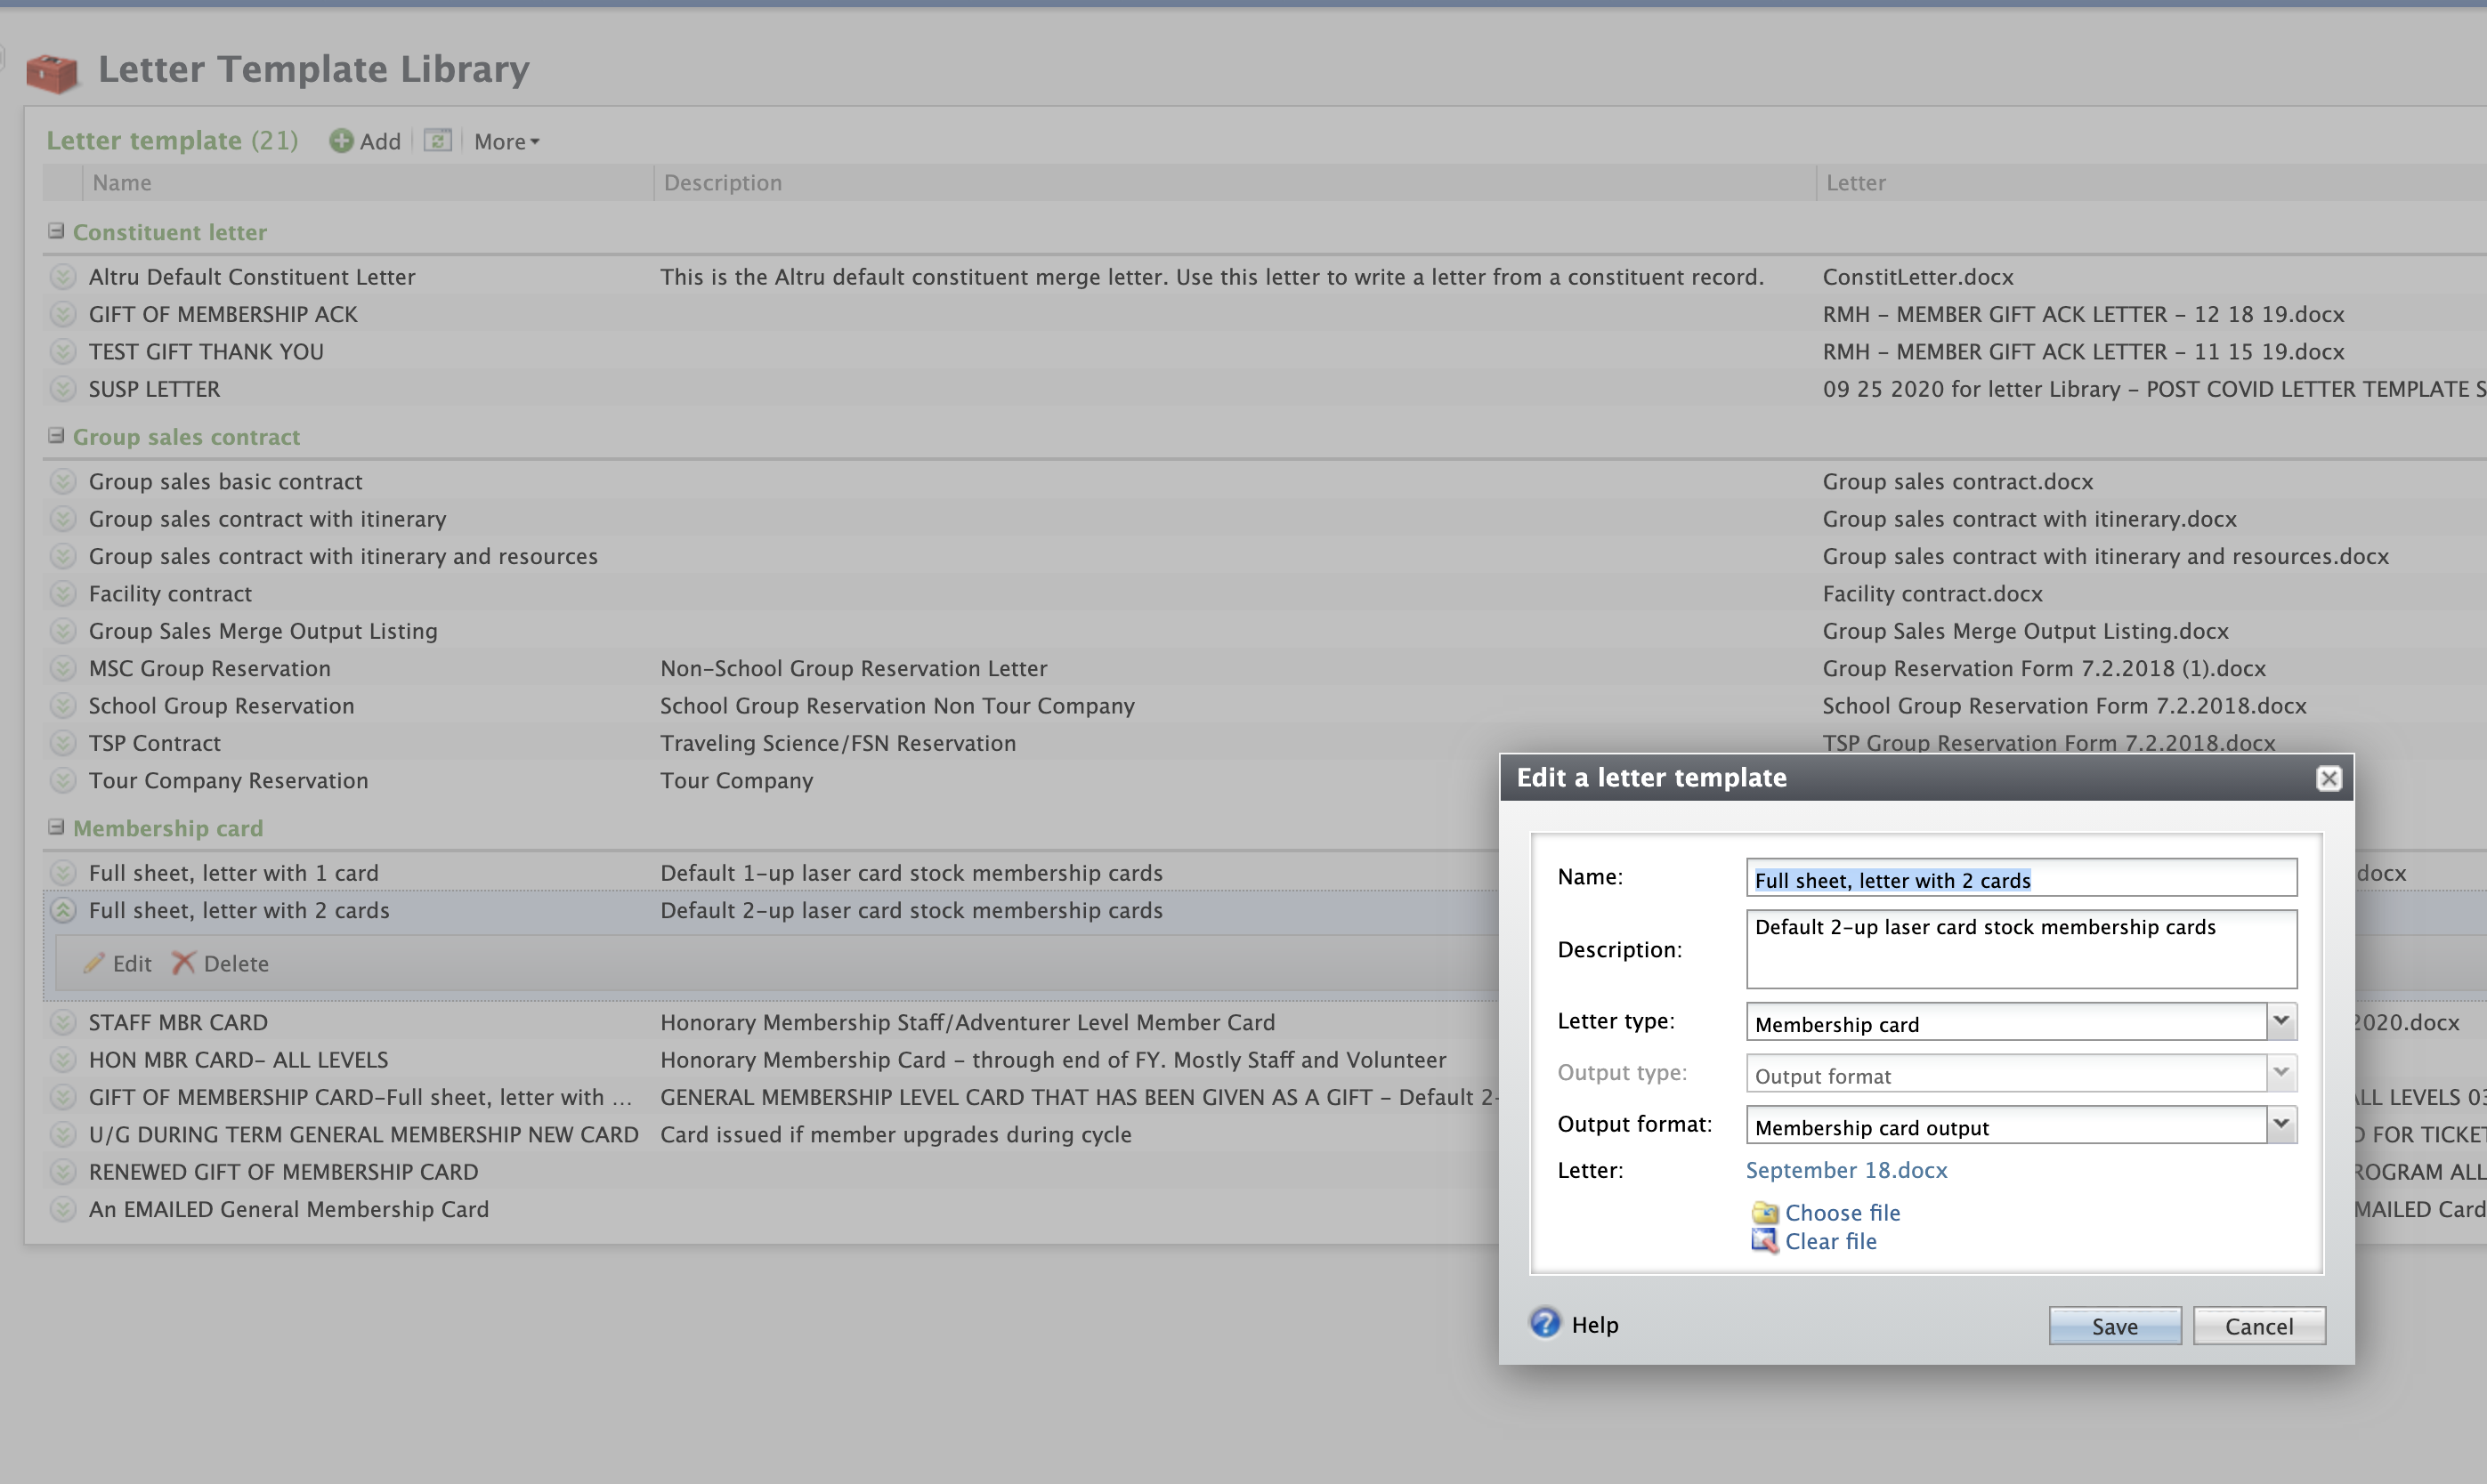The image size is (2487, 1484).
Task: Collapse the Full sheet, letter with 2 cards row
Action: tap(63, 910)
